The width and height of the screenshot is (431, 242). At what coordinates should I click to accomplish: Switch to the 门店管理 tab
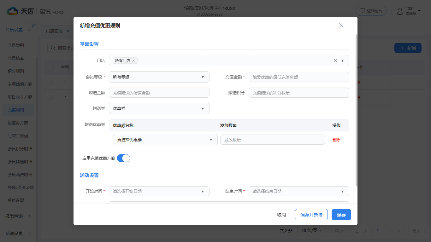pos(54,31)
